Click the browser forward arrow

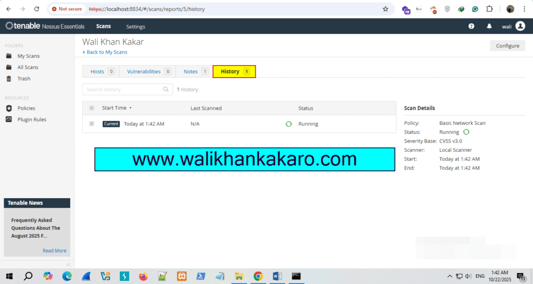click(x=22, y=9)
